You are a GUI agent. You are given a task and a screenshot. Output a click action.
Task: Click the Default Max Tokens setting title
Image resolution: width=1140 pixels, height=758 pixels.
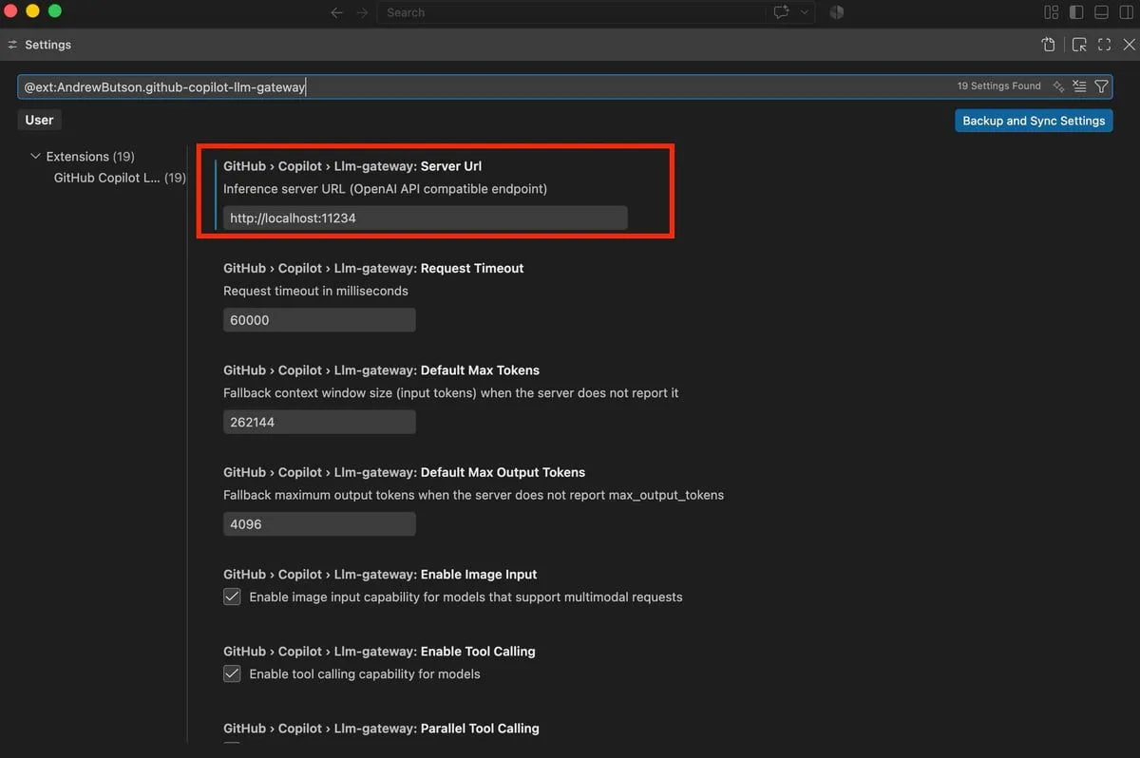[381, 370]
